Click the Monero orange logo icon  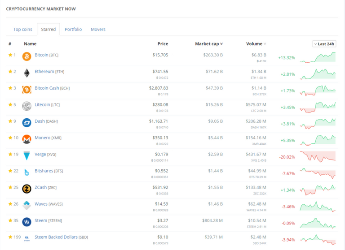coord(27,139)
